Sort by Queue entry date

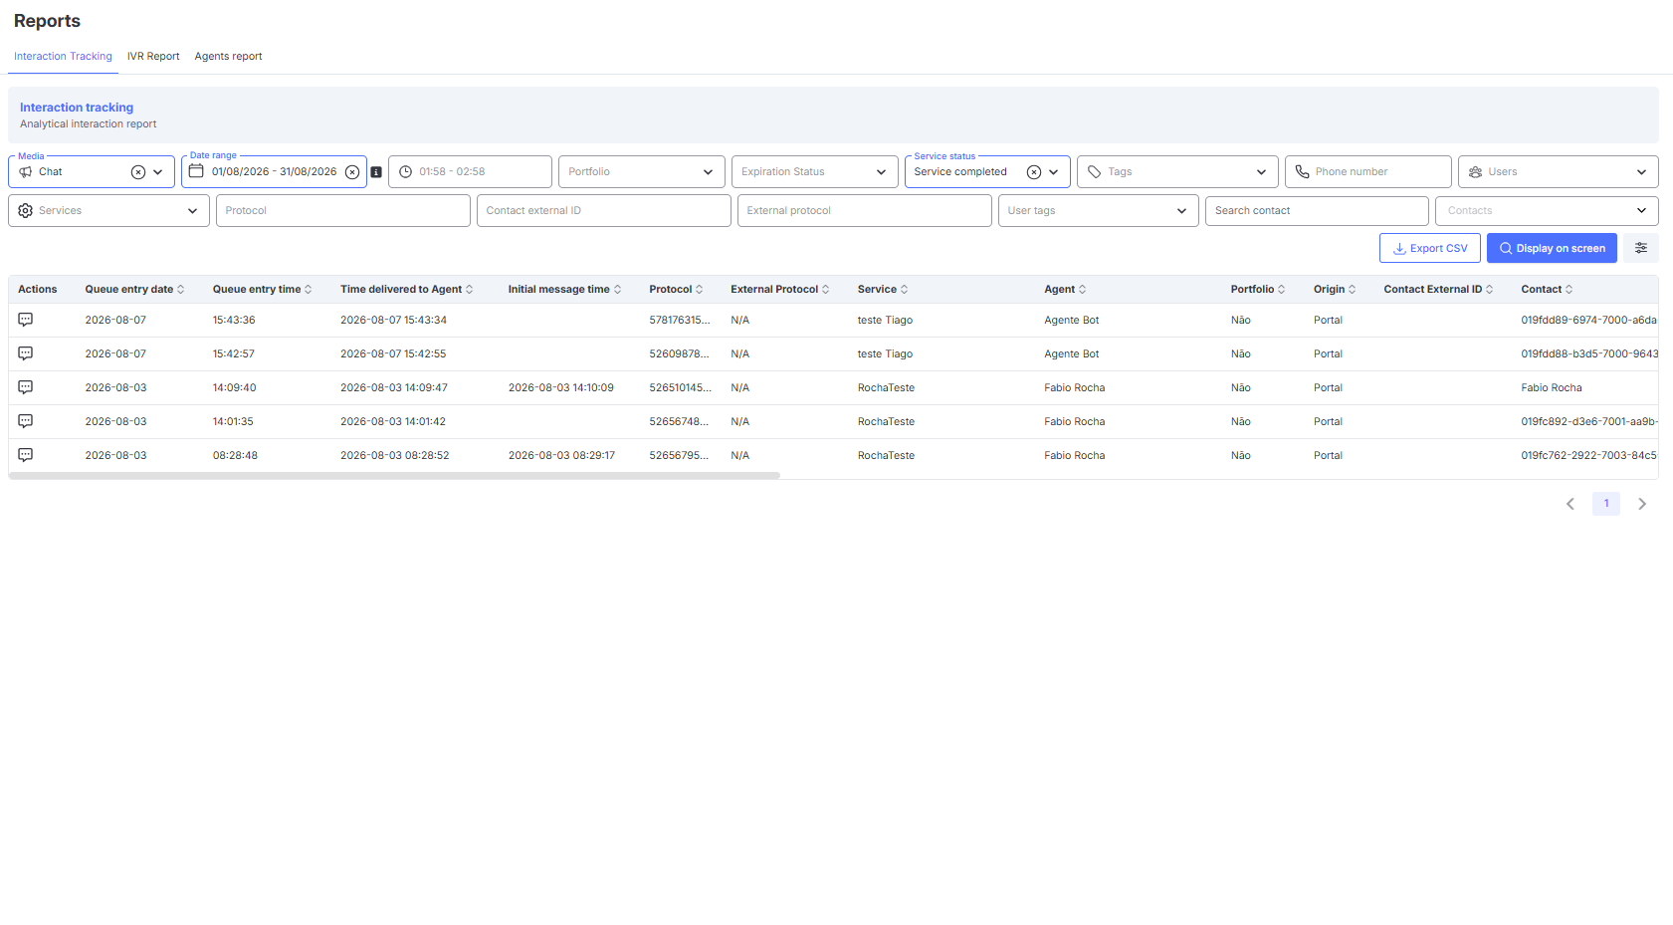[180, 290]
